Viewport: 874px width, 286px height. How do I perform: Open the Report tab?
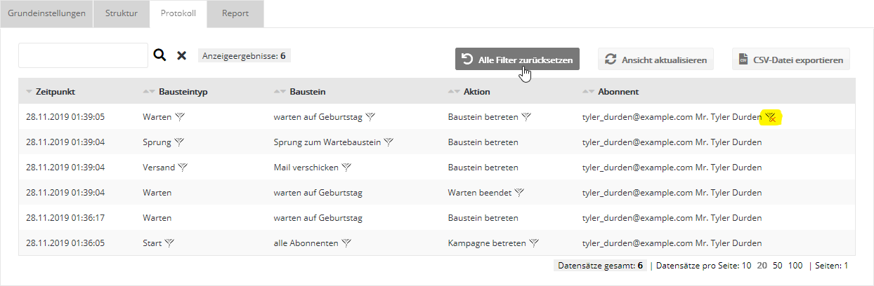235,13
